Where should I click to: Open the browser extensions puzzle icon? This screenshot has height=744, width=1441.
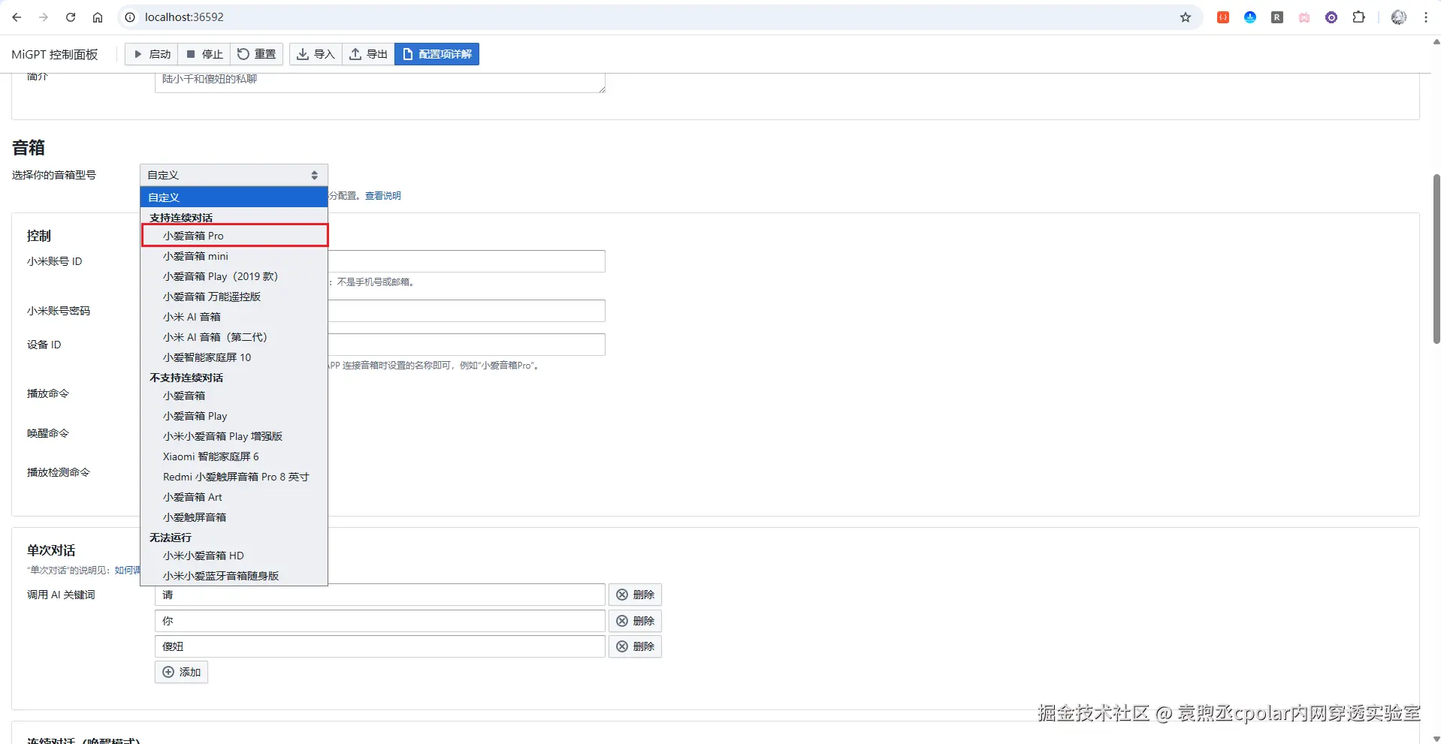[1358, 17]
